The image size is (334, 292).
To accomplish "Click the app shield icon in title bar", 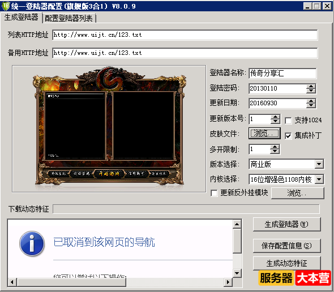I will pyautogui.click(x=6, y=6).
